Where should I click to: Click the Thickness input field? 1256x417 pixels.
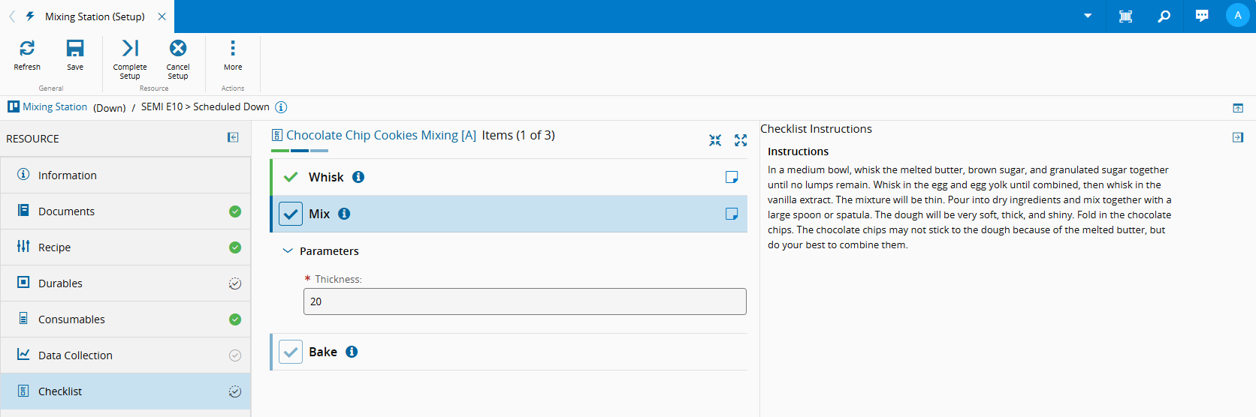524,301
